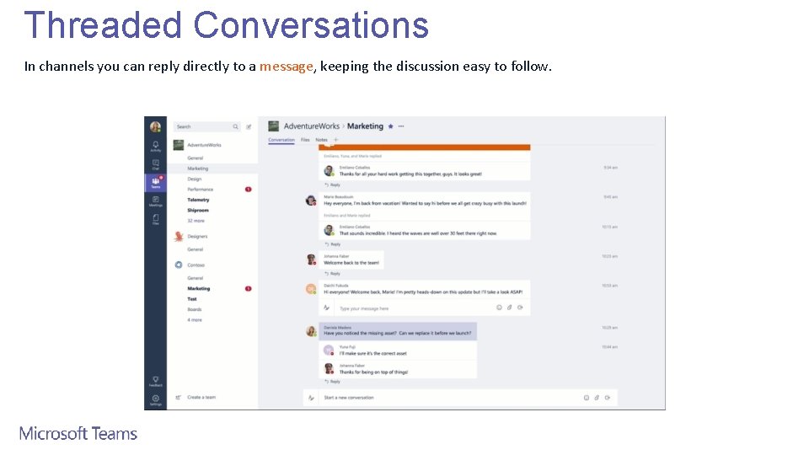Select the Test channel under Contoso
809x455 pixels.
click(x=192, y=299)
